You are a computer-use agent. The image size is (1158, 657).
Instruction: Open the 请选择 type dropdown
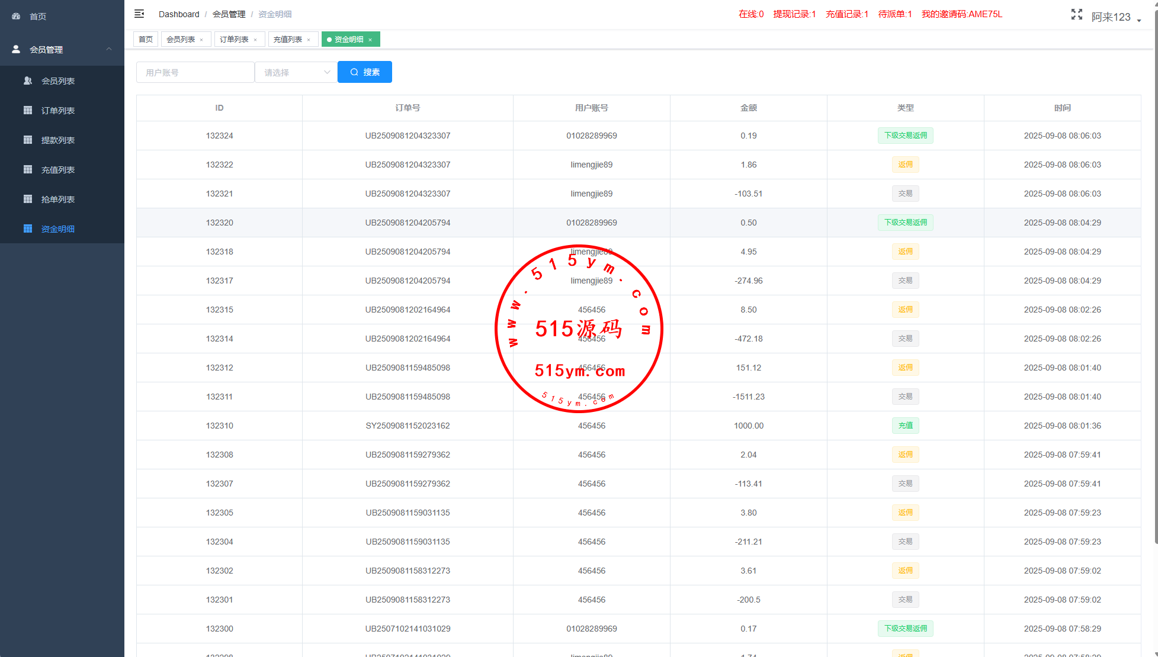pos(296,72)
